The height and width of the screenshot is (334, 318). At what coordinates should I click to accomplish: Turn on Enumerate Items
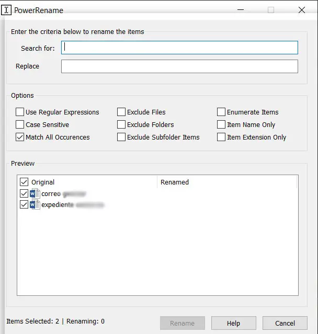(x=221, y=112)
